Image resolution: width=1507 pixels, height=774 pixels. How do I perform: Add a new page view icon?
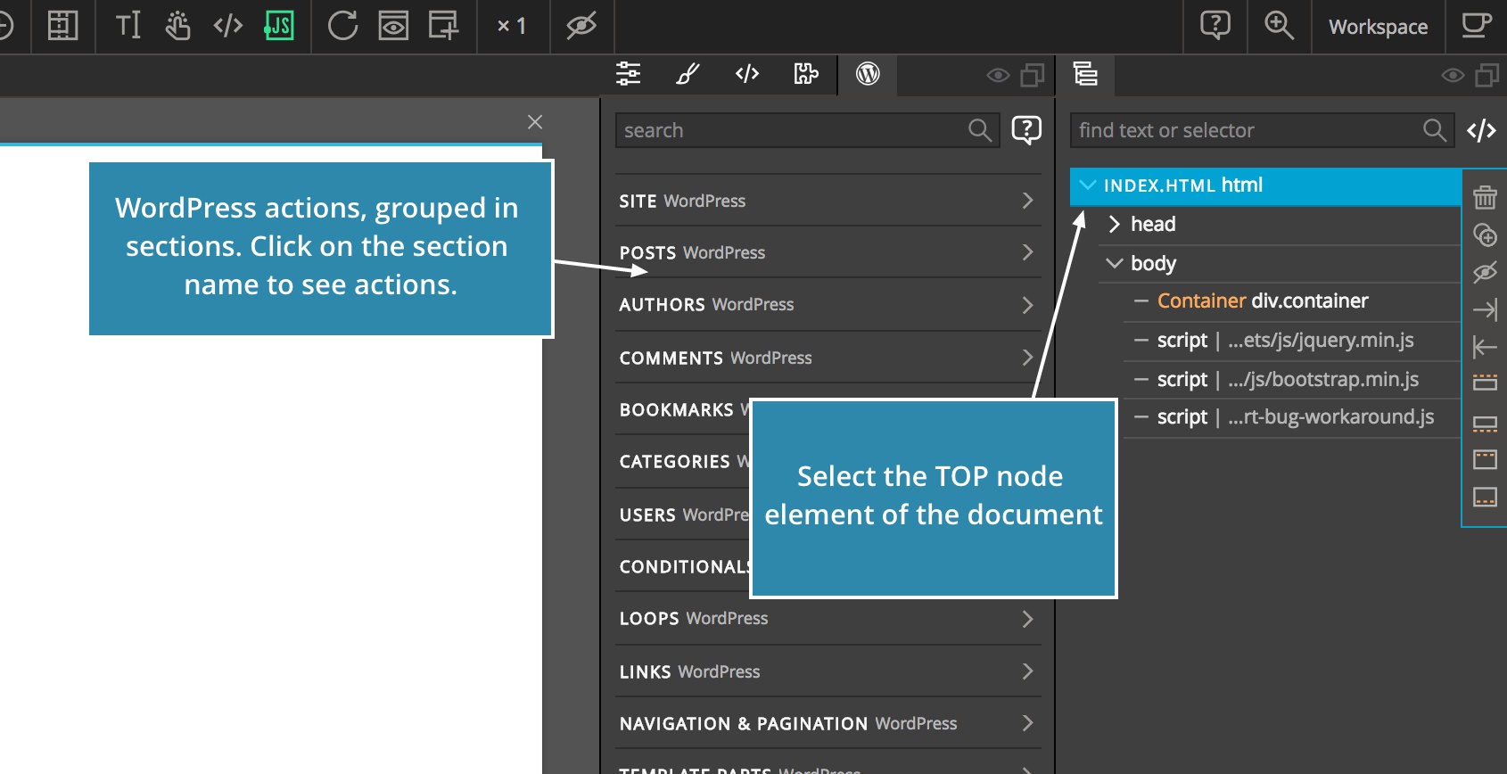pyautogui.click(x=443, y=25)
